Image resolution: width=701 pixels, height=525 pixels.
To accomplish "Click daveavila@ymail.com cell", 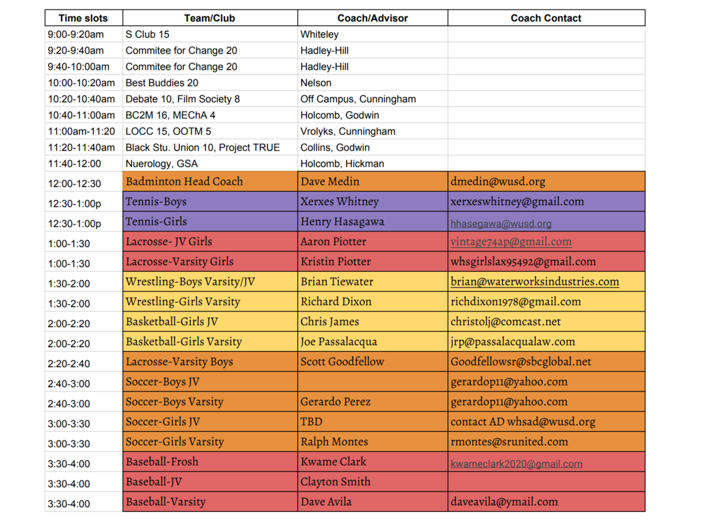I will (x=546, y=502).
